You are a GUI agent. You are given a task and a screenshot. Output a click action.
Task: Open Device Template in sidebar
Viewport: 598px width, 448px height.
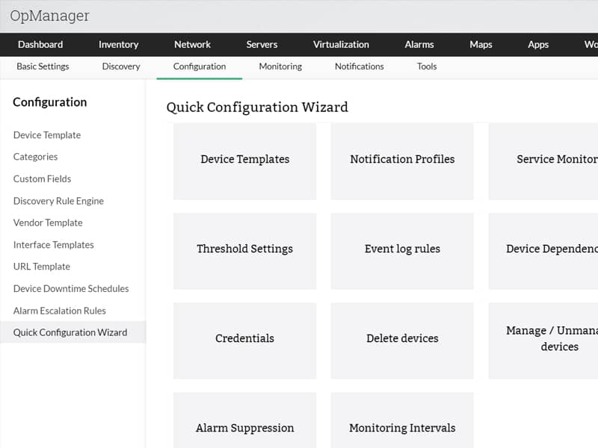[x=47, y=135]
